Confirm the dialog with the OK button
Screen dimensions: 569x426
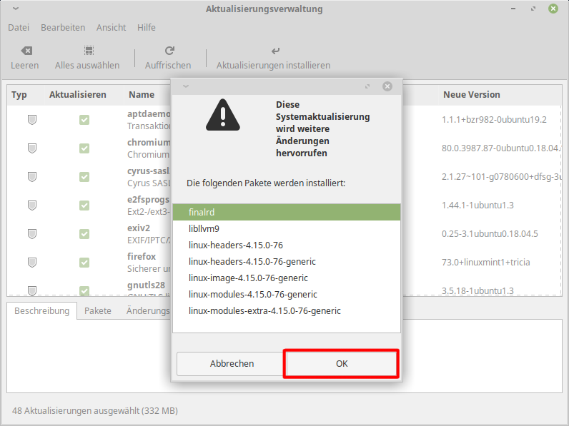pyautogui.click(x=342, y=364)
